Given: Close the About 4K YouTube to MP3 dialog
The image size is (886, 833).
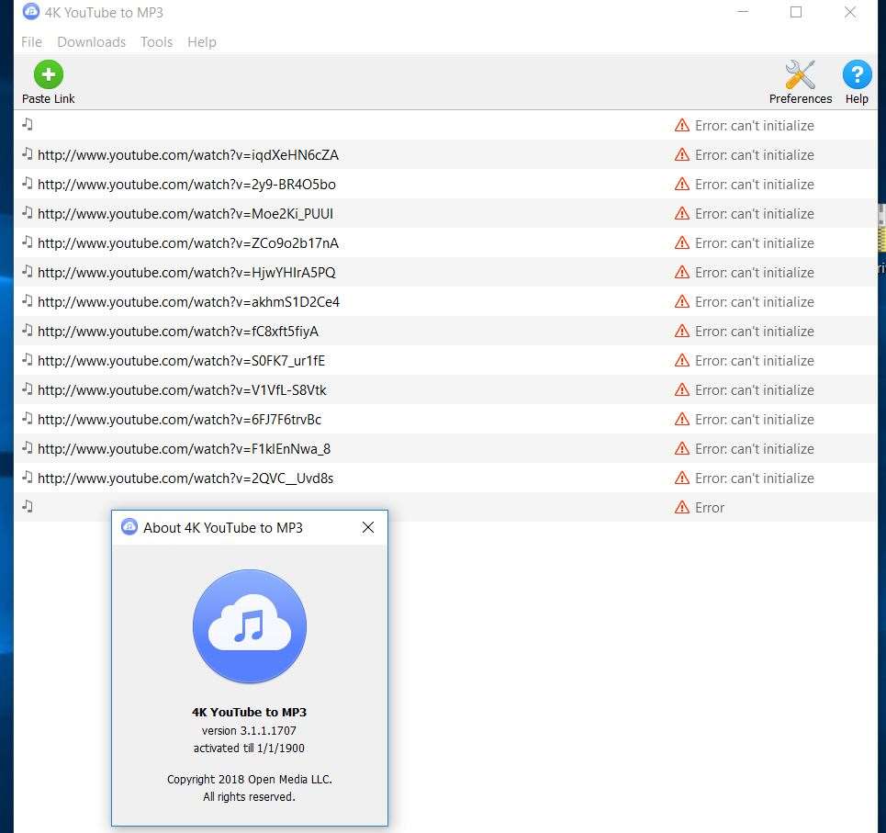Looking at the screenshot, I should pos(367,527).
